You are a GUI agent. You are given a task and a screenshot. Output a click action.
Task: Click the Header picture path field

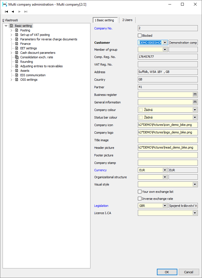coord(168,147)
